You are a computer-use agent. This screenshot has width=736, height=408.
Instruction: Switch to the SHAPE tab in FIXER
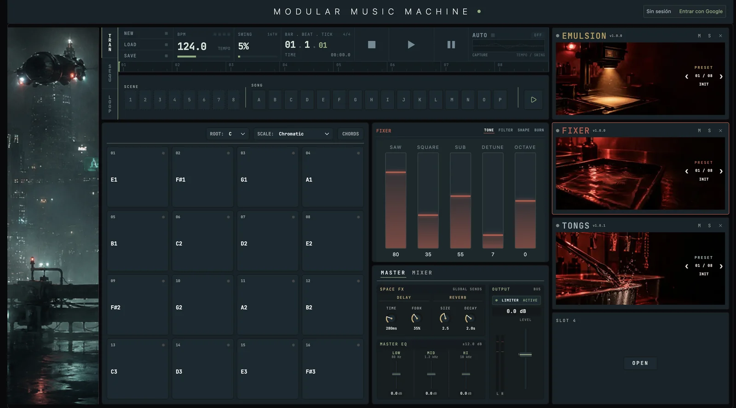tap(523, 130)
